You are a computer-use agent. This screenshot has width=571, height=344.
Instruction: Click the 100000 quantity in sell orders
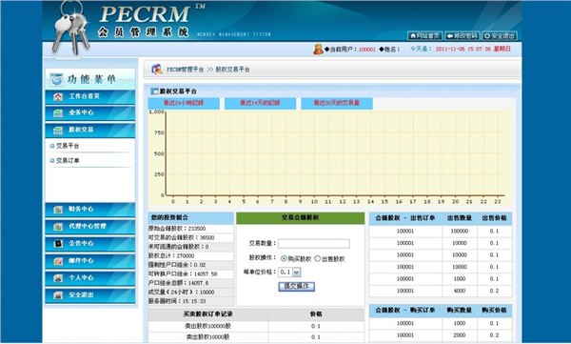[460, 231]
